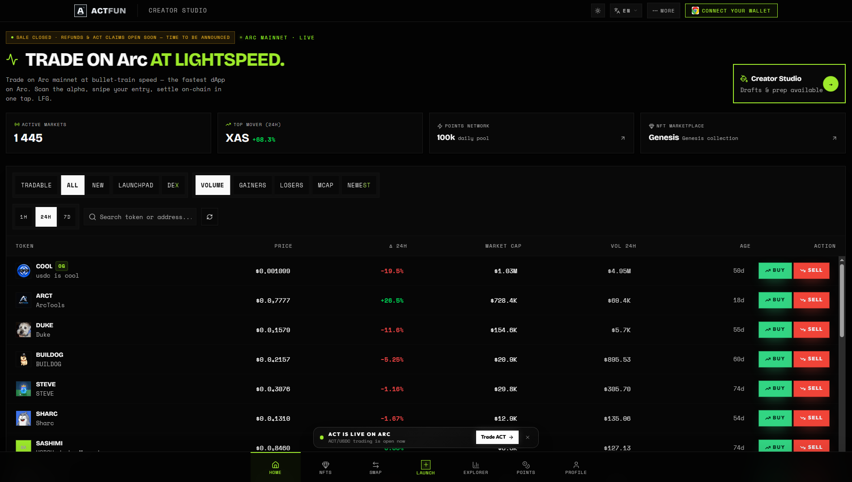The width and height of the screenshot is (852, 482).
Task: Focus the Search token or address field
Action: click(x=140, y=217)
